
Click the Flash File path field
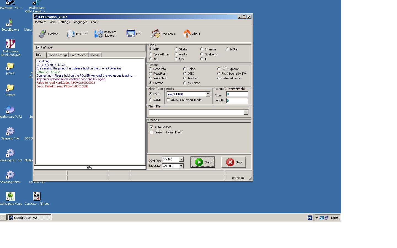coord(196,112)
